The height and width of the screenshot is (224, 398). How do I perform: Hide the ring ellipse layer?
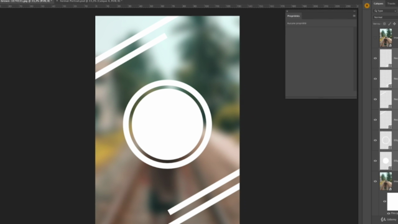tap(375, 140)
